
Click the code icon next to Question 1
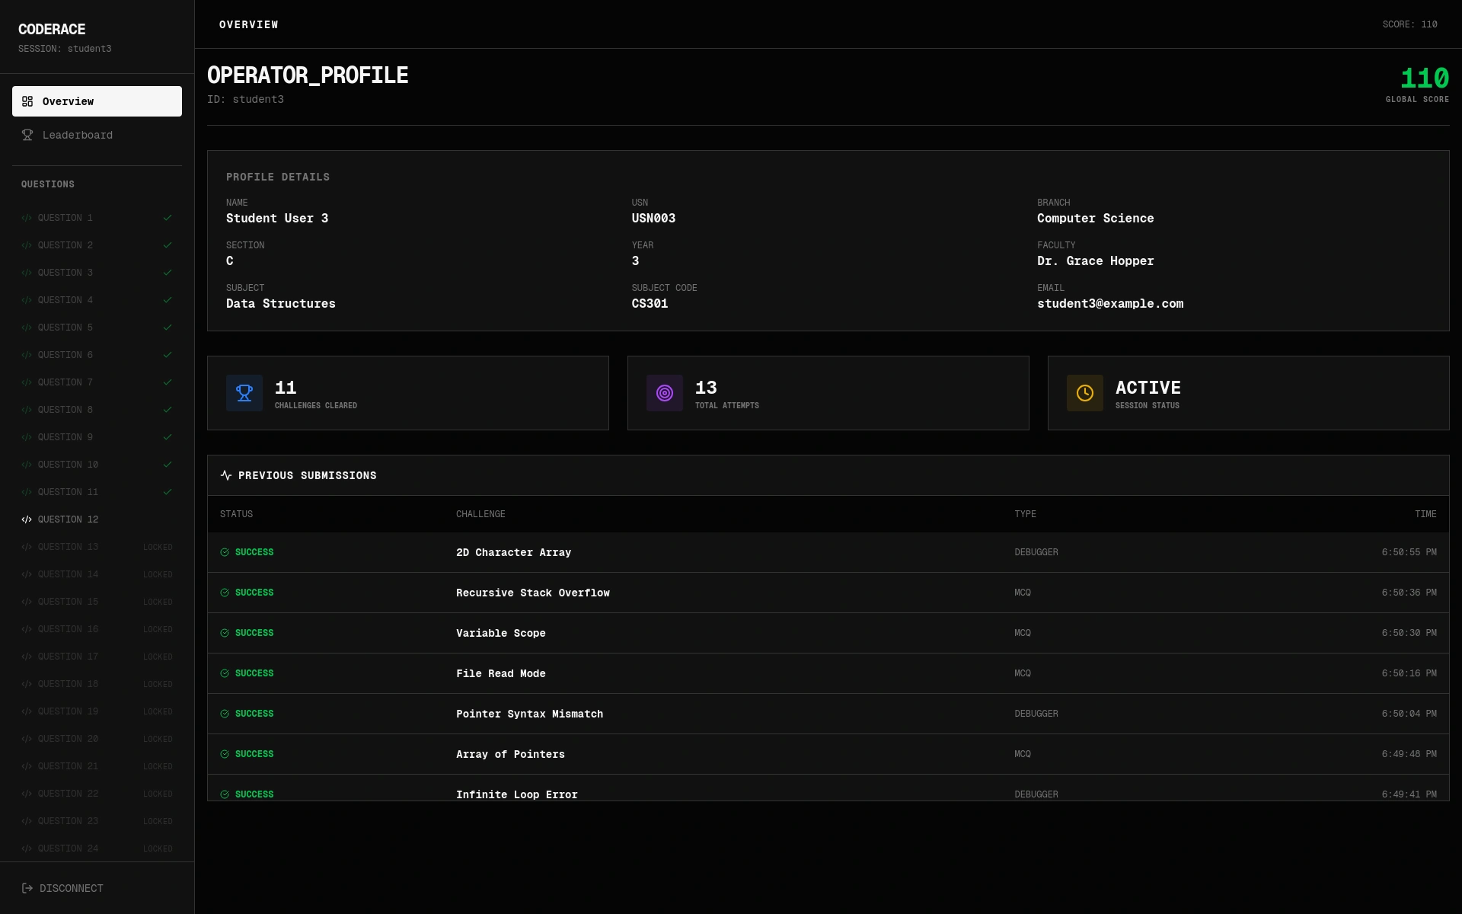[27, 218]
